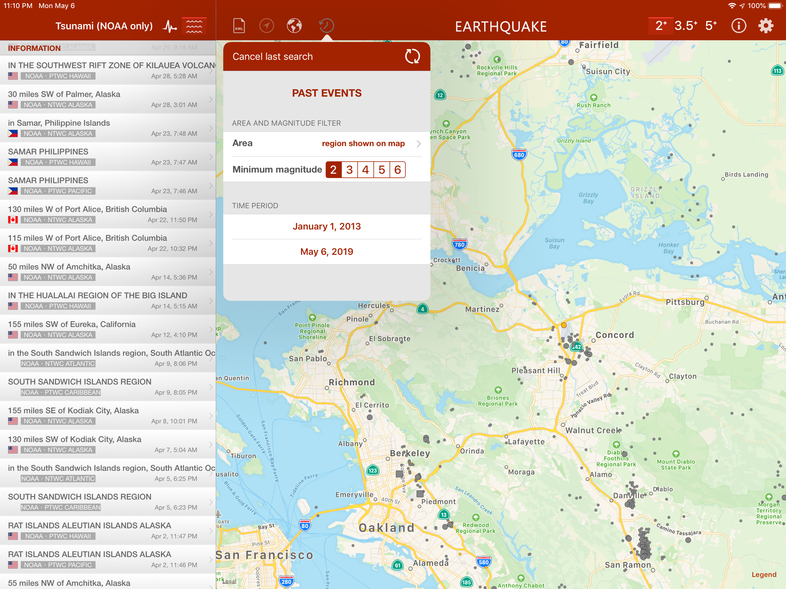786x589 pixels.
Task: Set minimum magnitude to 6
Action: [x=397, y=170]
